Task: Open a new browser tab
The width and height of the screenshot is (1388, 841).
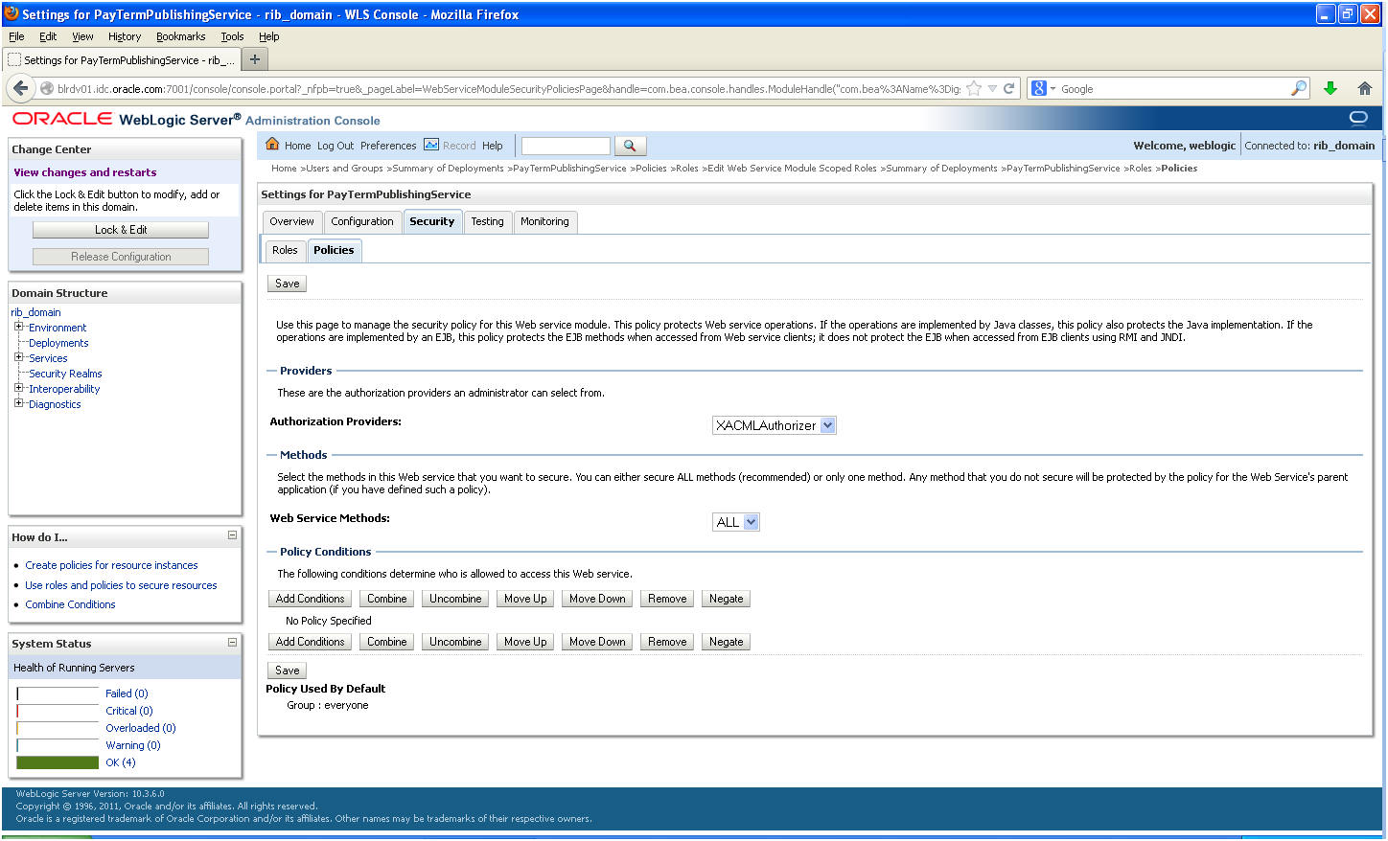Action: click(x=255, y=59)
